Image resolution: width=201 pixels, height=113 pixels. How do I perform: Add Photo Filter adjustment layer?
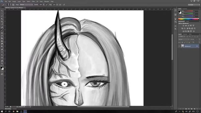(190, 29)
